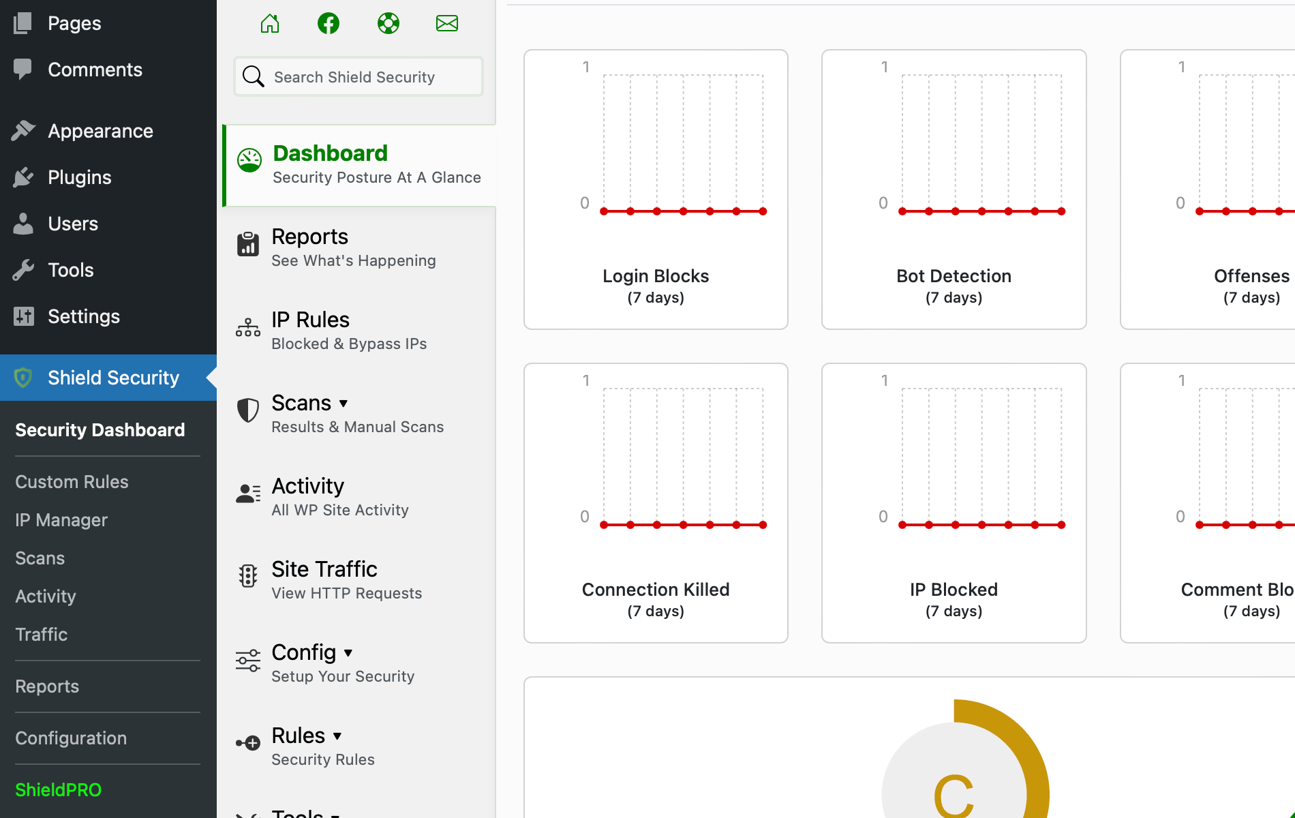
Task: Click the Config sliders icon
Action: click(247, 661)
